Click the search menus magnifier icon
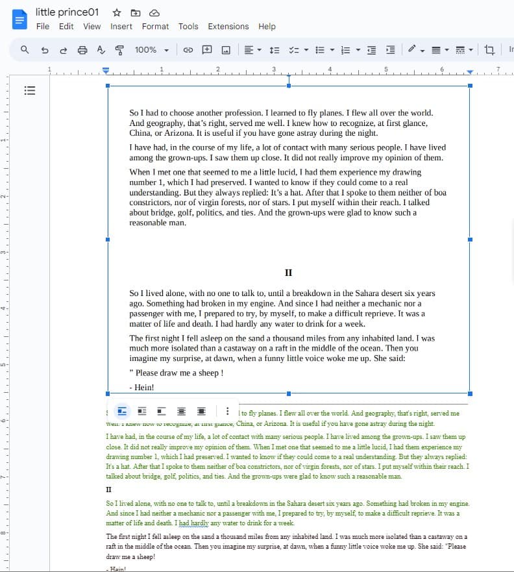The height and width of the screenshot is (572, 514). tap(25, 49)
